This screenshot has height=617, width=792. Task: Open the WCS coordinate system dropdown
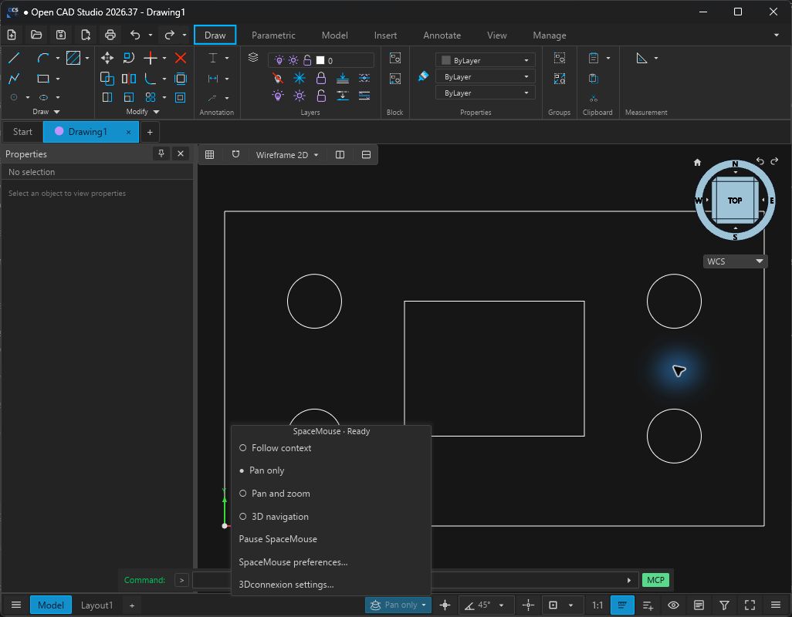point(735,261)
